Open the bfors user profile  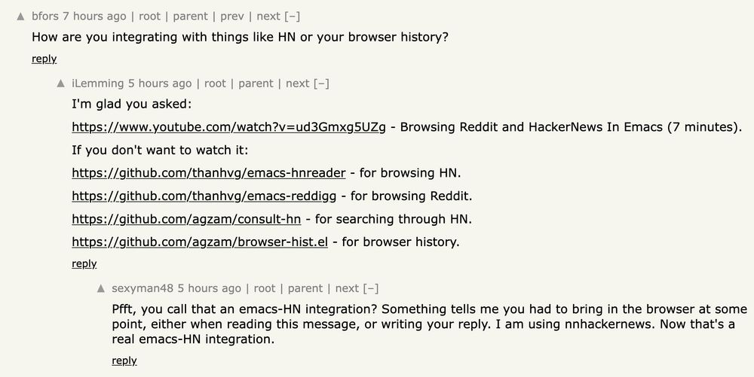pyautogui.click(x=45, y=17)
